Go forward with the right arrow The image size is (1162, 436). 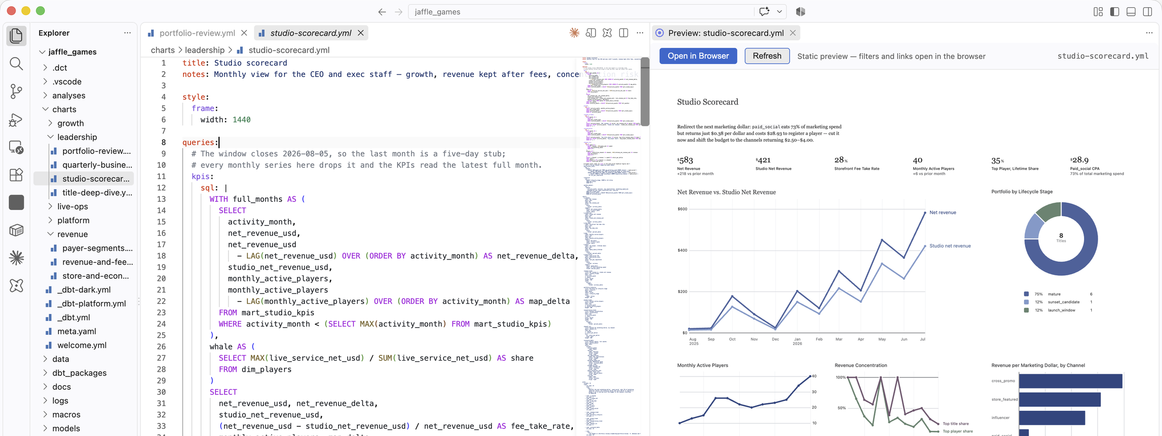(x=398, y=12)
